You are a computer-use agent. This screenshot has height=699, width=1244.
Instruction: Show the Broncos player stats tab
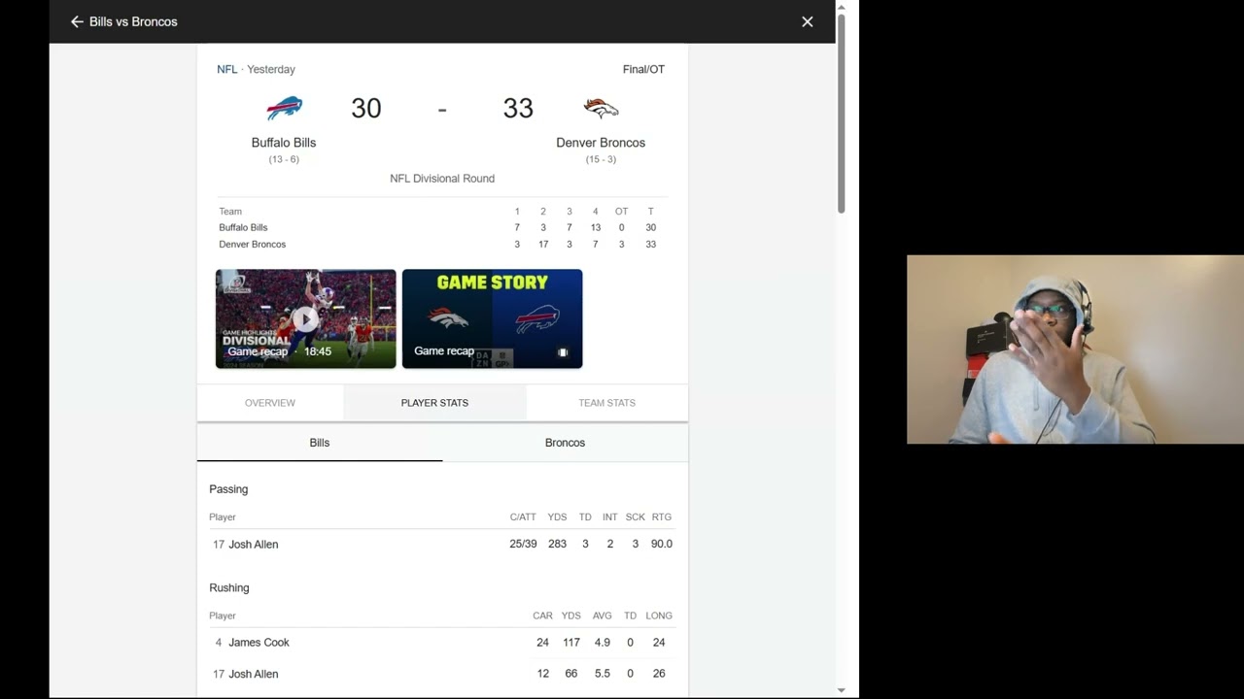[x=565, y=443]
